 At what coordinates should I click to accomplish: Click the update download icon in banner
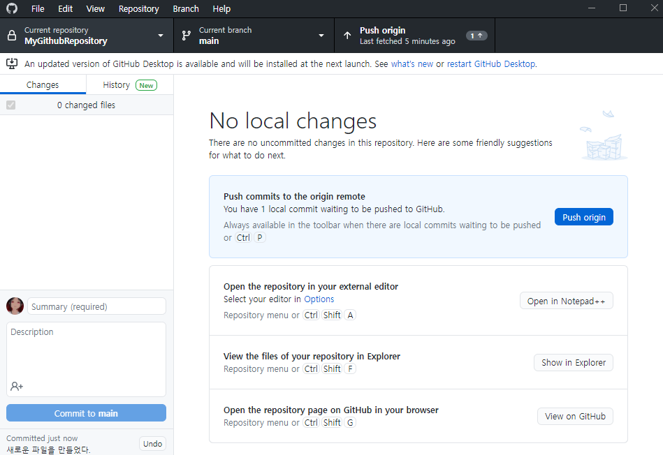(12, 64)
